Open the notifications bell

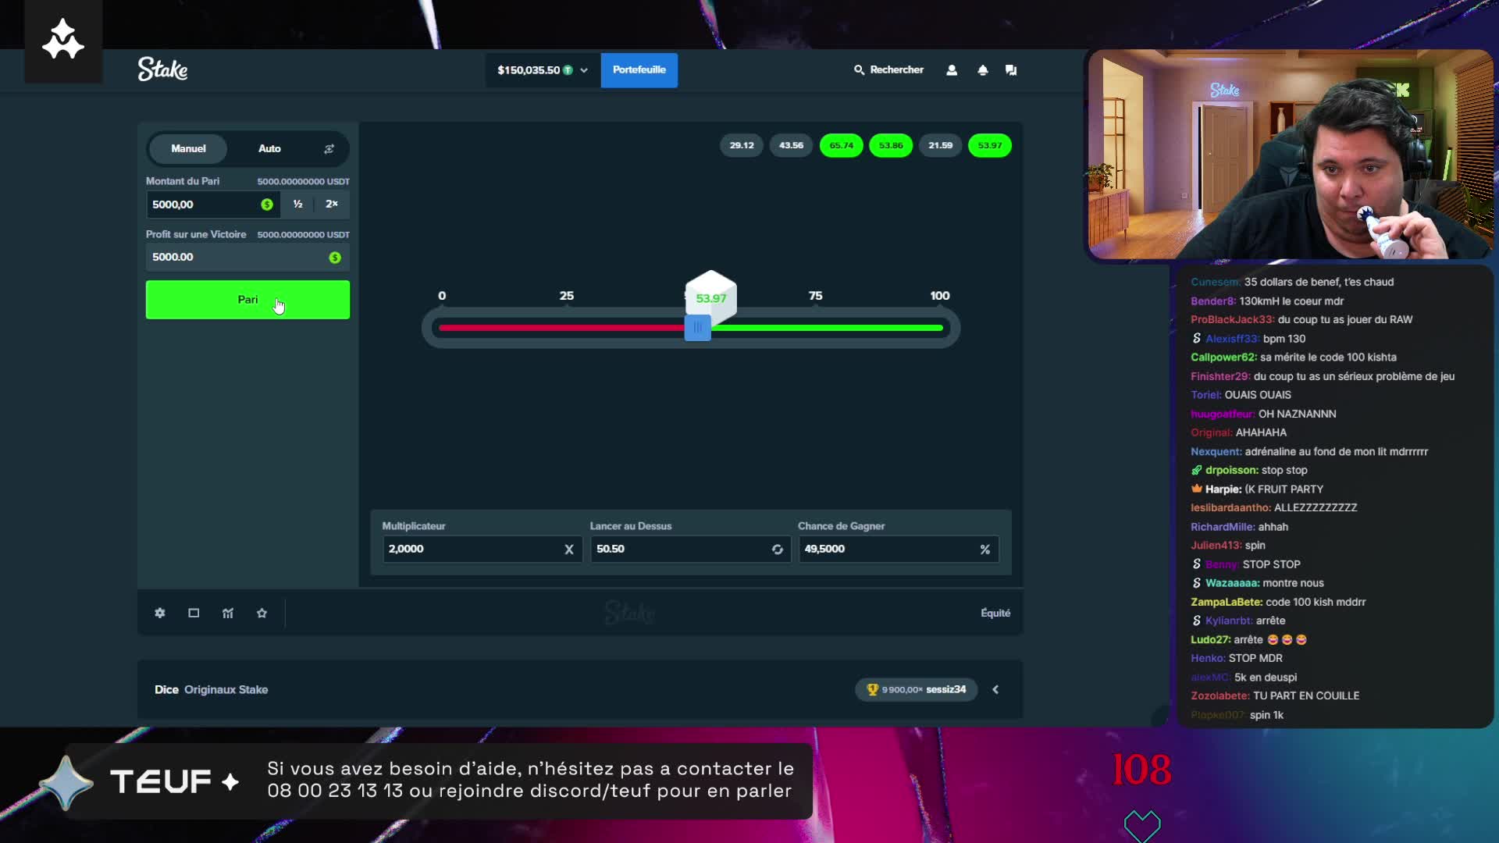click(x=983, y=70)
